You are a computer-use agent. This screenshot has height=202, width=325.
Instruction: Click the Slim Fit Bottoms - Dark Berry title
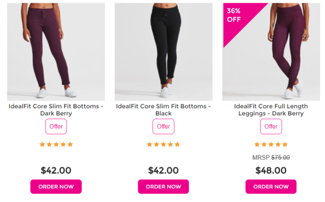(56, 110)
